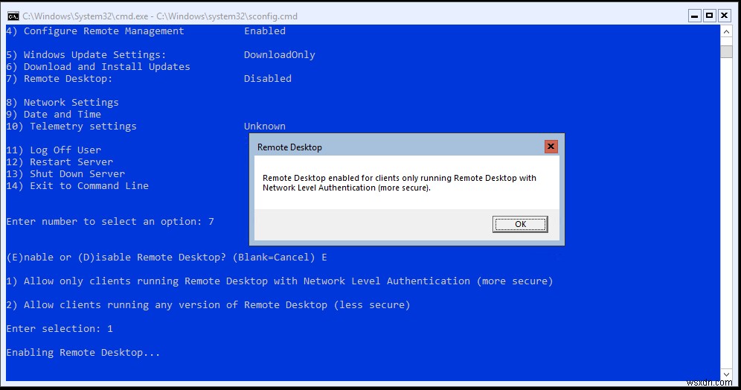
Task: Click the 'DownloadOnly' value
Action: [279, 55]
